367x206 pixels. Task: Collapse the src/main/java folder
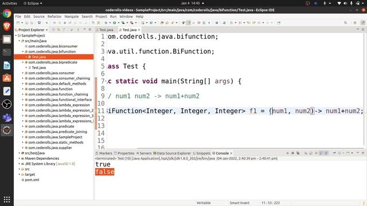click(x=19, y=41)
